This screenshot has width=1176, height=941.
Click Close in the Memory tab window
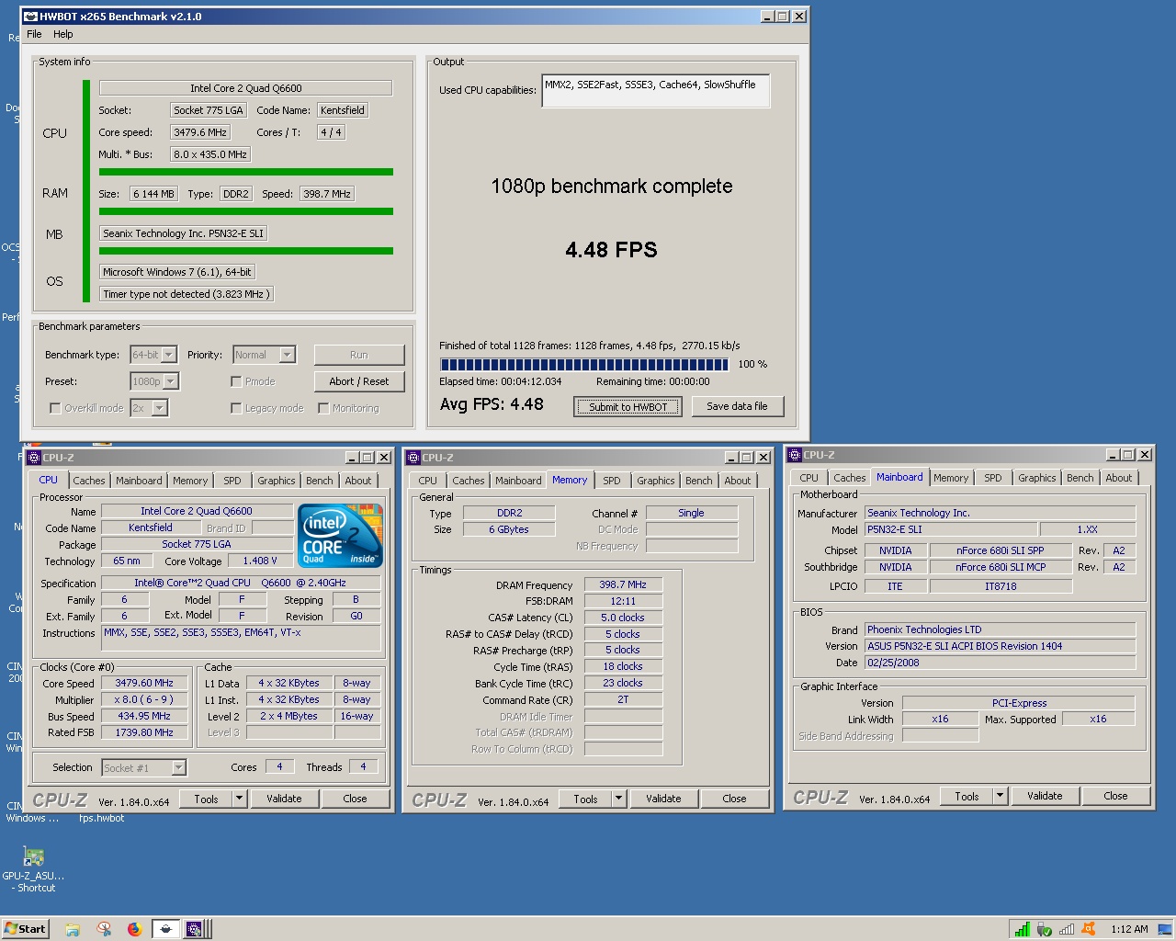point(734,799)
